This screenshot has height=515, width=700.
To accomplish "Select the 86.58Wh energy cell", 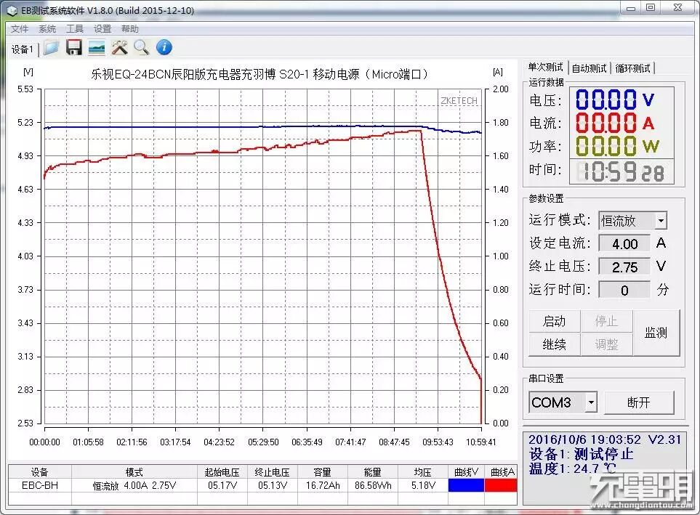I will pos(373,485).
